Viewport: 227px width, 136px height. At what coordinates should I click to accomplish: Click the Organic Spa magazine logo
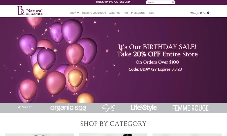click(68, 108)
